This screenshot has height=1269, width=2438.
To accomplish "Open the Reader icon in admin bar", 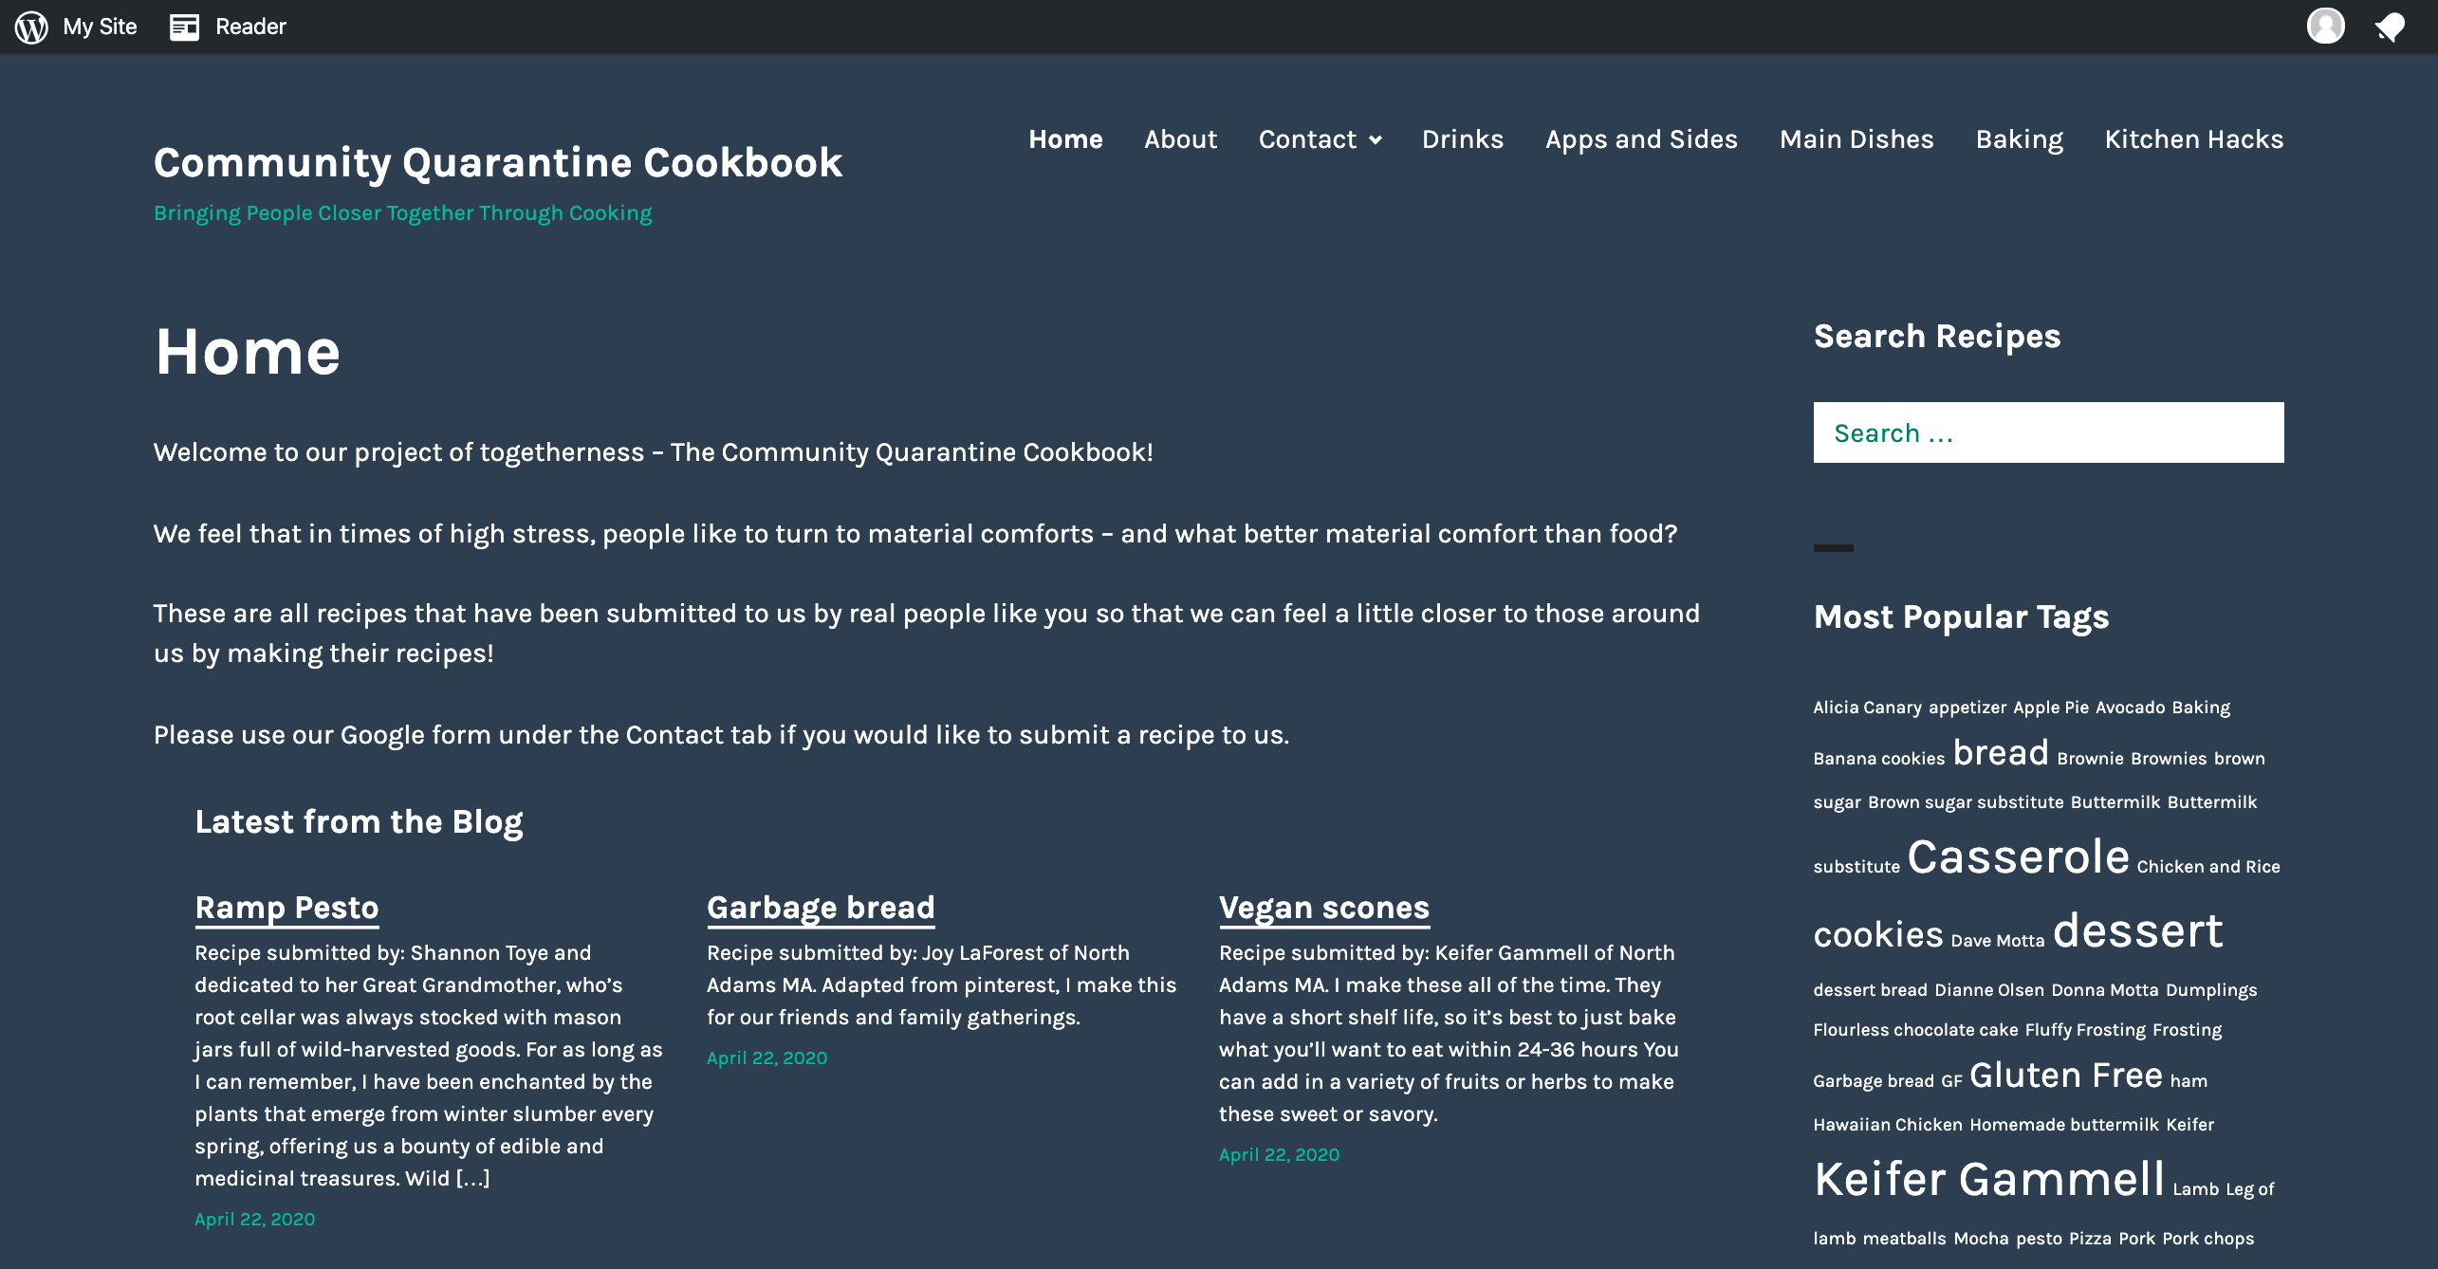I will click(184, 27).
